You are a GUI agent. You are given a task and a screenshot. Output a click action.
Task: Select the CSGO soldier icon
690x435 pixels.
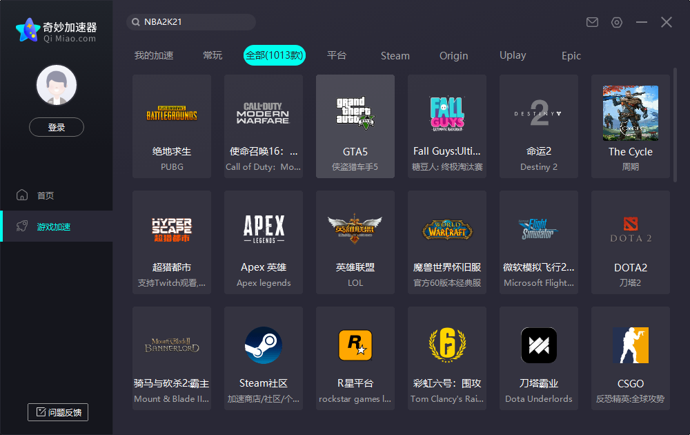coord(631,345)
